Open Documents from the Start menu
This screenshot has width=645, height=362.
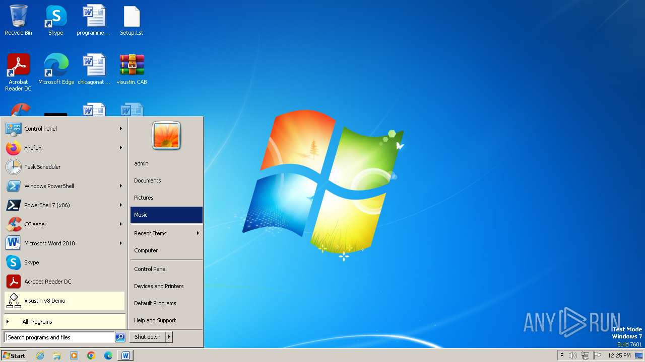pos(166,180)
